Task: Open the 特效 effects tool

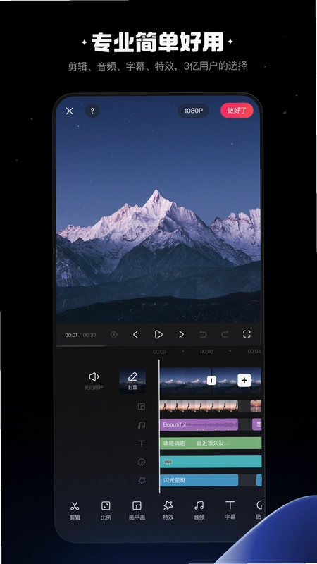Action: (x=168, y=510)
